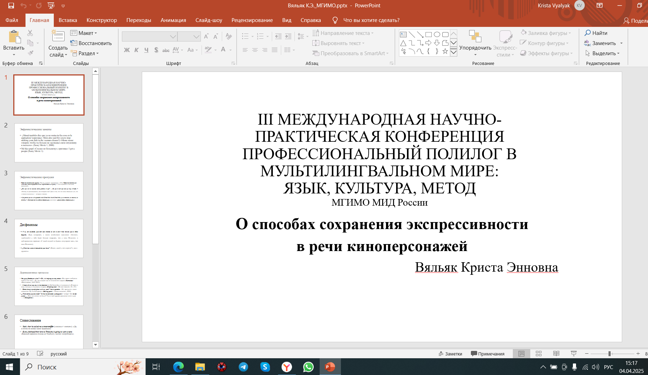The height and width of the screenshot is (375, 648).
Task: Click the Упорядочить arrange icon
Action: pyautogui.click(x=475, y=37)
